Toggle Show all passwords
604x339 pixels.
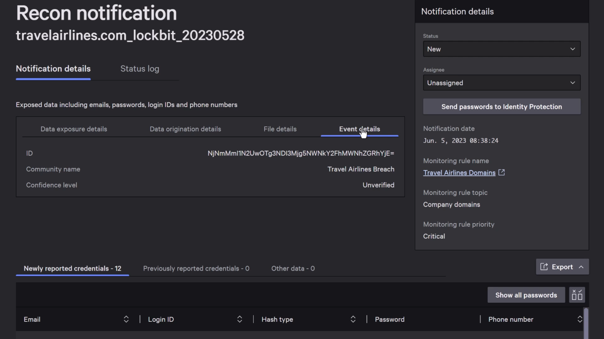click(x=526, y=295)
